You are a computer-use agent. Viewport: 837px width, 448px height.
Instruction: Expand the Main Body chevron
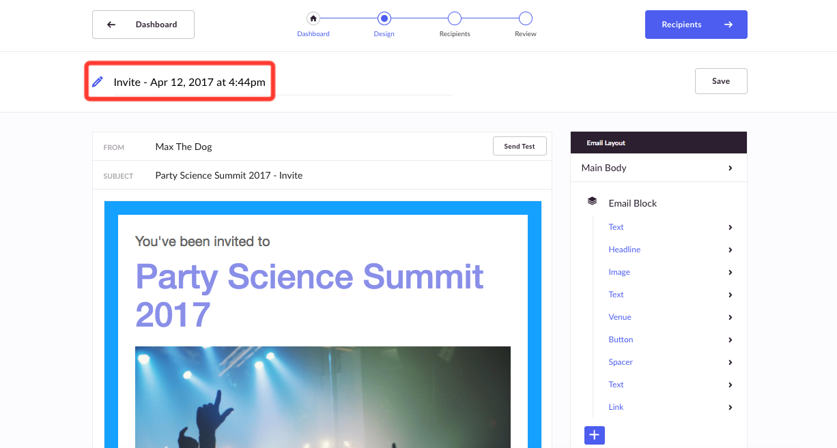(730, 168)
